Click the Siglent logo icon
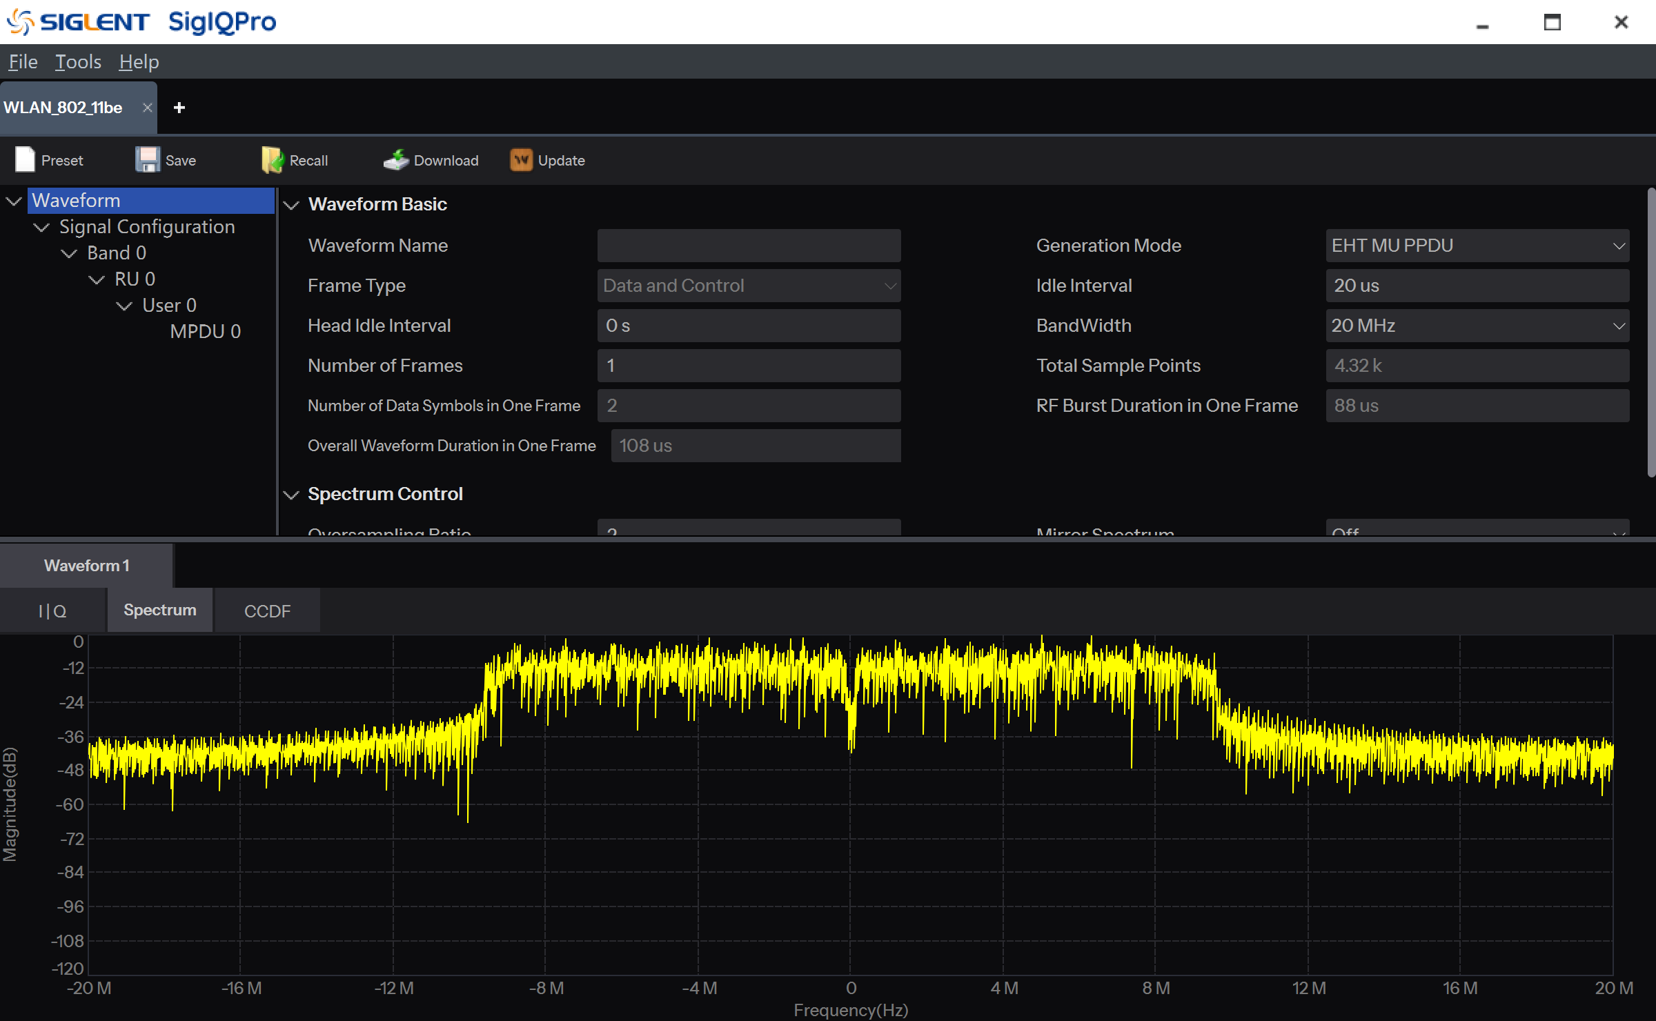1656x1021 pixels. pyautogui.click(x=19, y=22)
